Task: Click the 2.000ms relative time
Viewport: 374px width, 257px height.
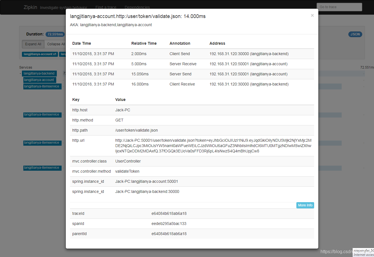Action: coord(139,54)
